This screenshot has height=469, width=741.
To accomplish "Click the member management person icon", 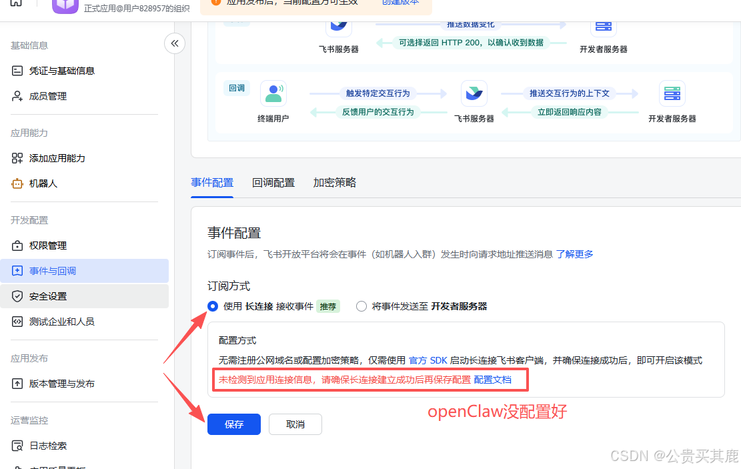I will (x=17, y=97).
